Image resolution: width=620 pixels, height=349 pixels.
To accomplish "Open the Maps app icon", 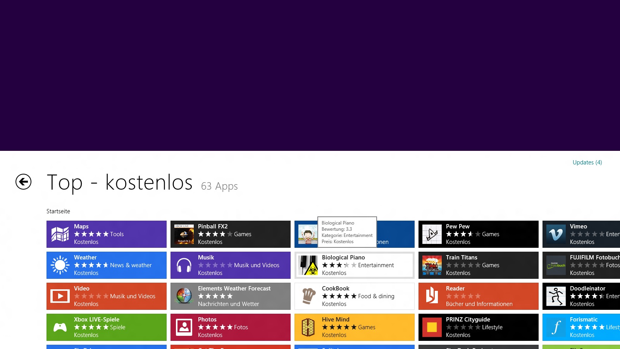I will (x=60, y=234).
